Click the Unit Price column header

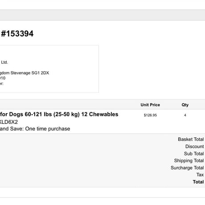coord(150,105)
